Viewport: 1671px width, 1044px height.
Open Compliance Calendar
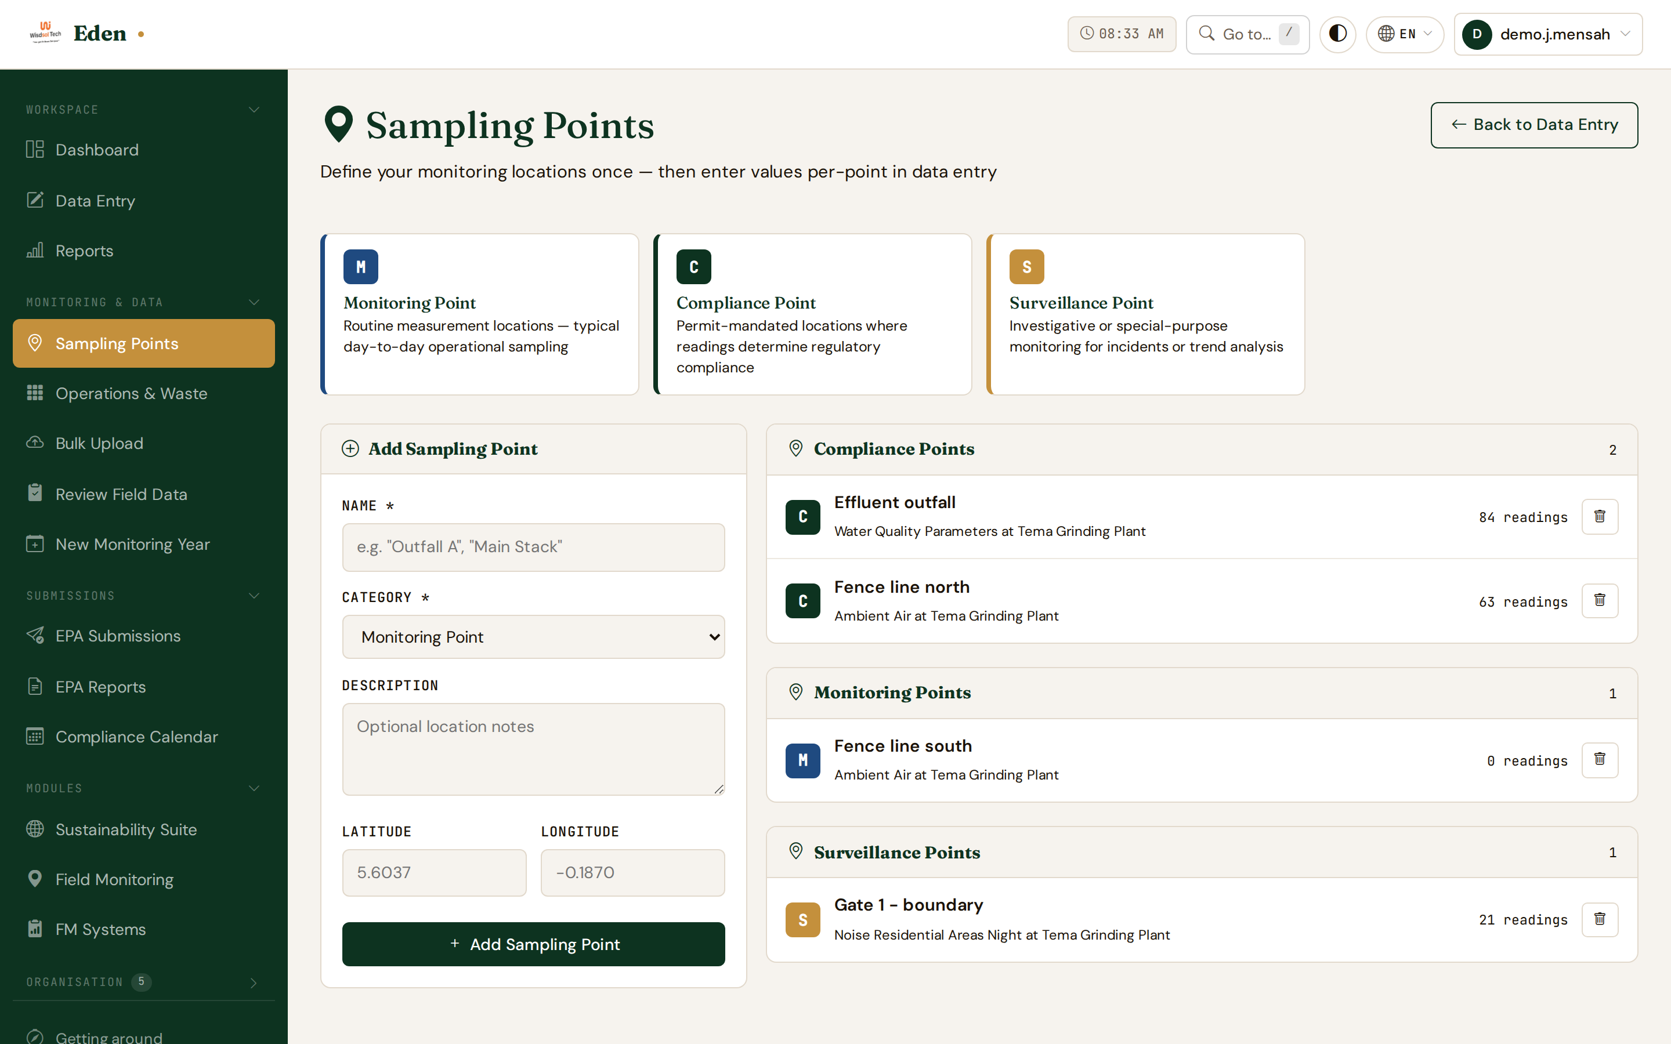[144, 737]
